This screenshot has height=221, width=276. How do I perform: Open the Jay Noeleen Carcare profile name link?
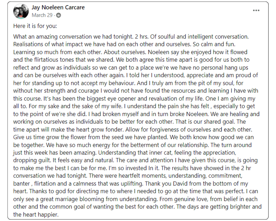(58, 7)
